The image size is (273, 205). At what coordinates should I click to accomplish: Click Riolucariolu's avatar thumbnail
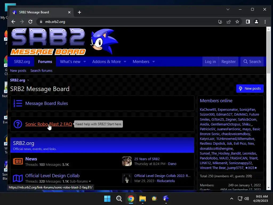coord(127,178)
